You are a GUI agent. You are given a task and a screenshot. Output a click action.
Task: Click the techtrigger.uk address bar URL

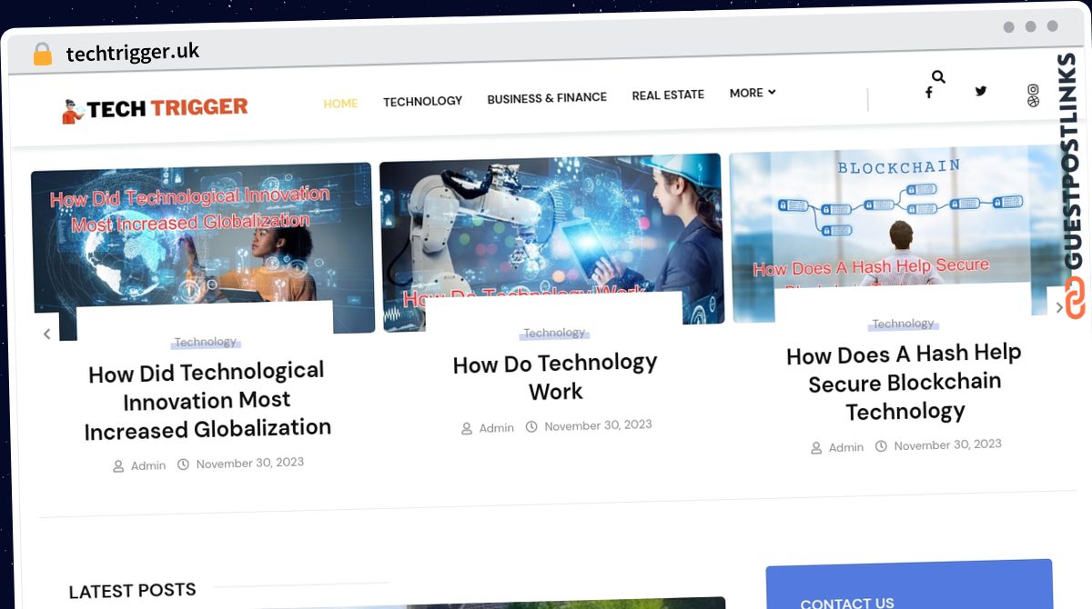click(x=133, y=53)
